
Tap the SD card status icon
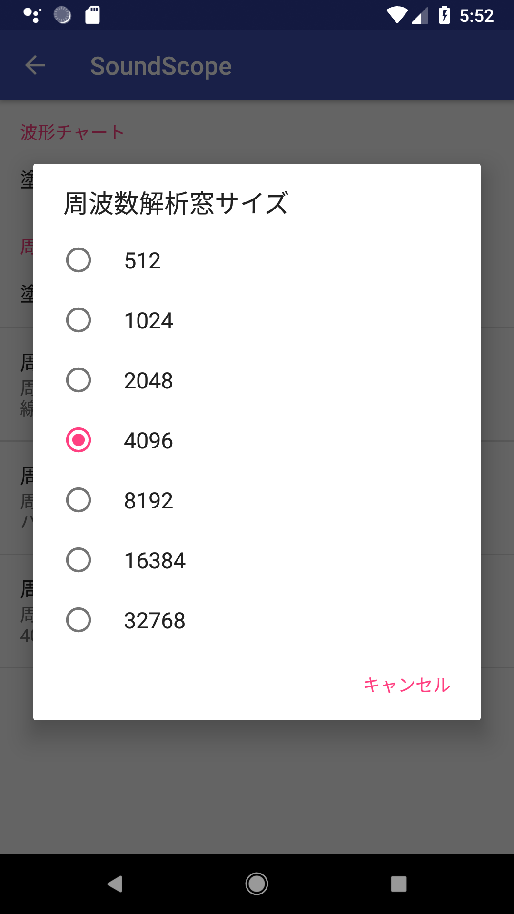92,15
